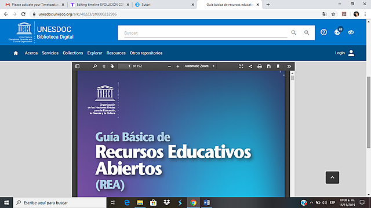Close the Guía básica tab
Image resolution: width=371 pixels, height=208 pixels.
[x=257, y=5]
